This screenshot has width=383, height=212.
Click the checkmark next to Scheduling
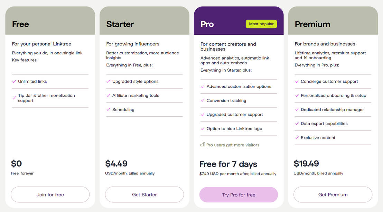coord(108,109)
